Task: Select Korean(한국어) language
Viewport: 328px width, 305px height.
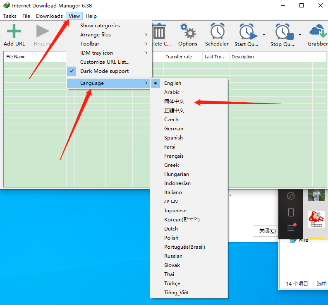Action: click(x=189, y=220)
